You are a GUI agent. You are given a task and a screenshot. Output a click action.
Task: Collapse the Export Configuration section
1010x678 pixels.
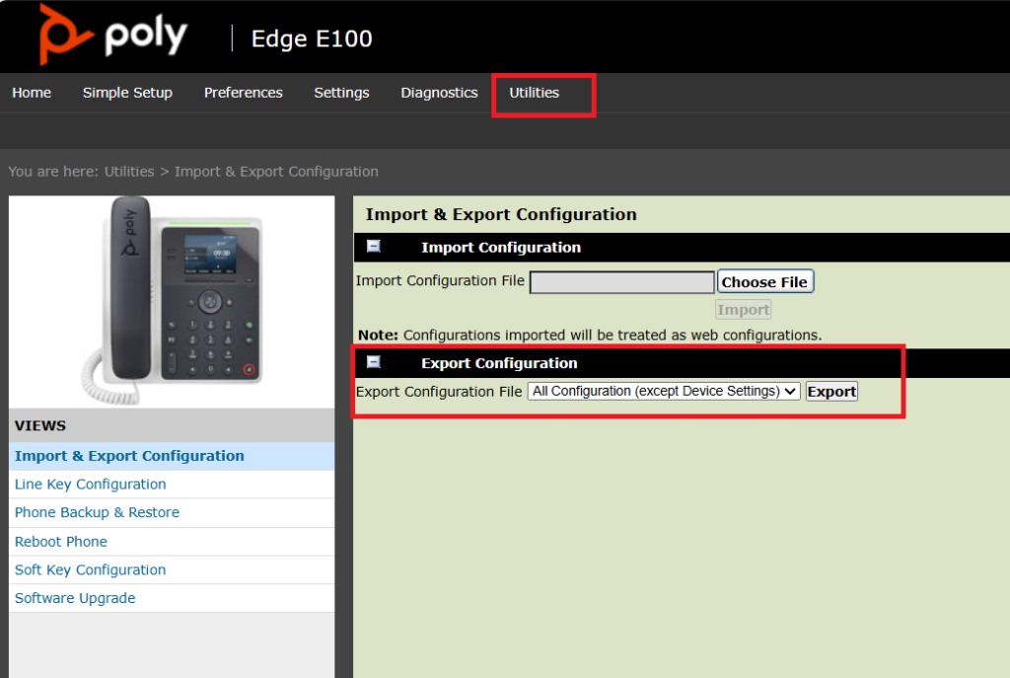pos(374,362)
